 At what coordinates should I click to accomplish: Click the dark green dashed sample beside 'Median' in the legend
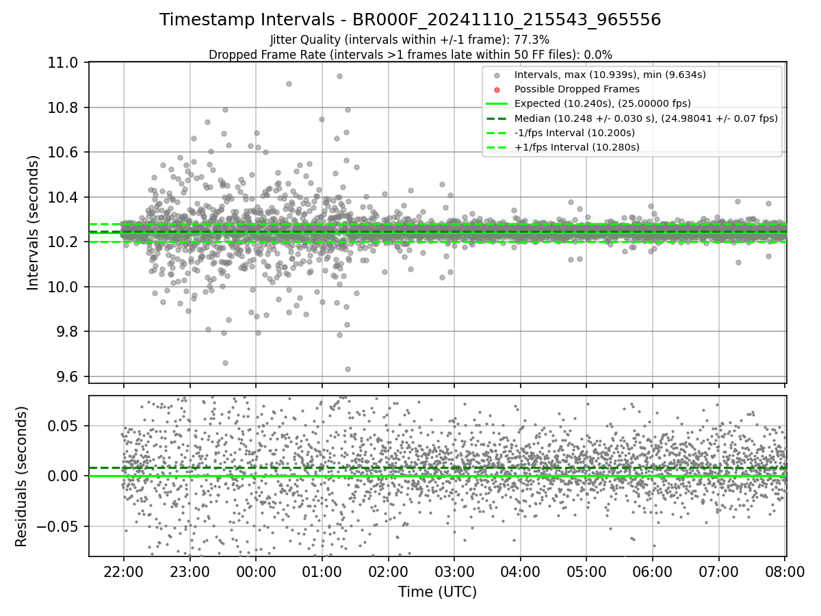click(x=497, y=118)
